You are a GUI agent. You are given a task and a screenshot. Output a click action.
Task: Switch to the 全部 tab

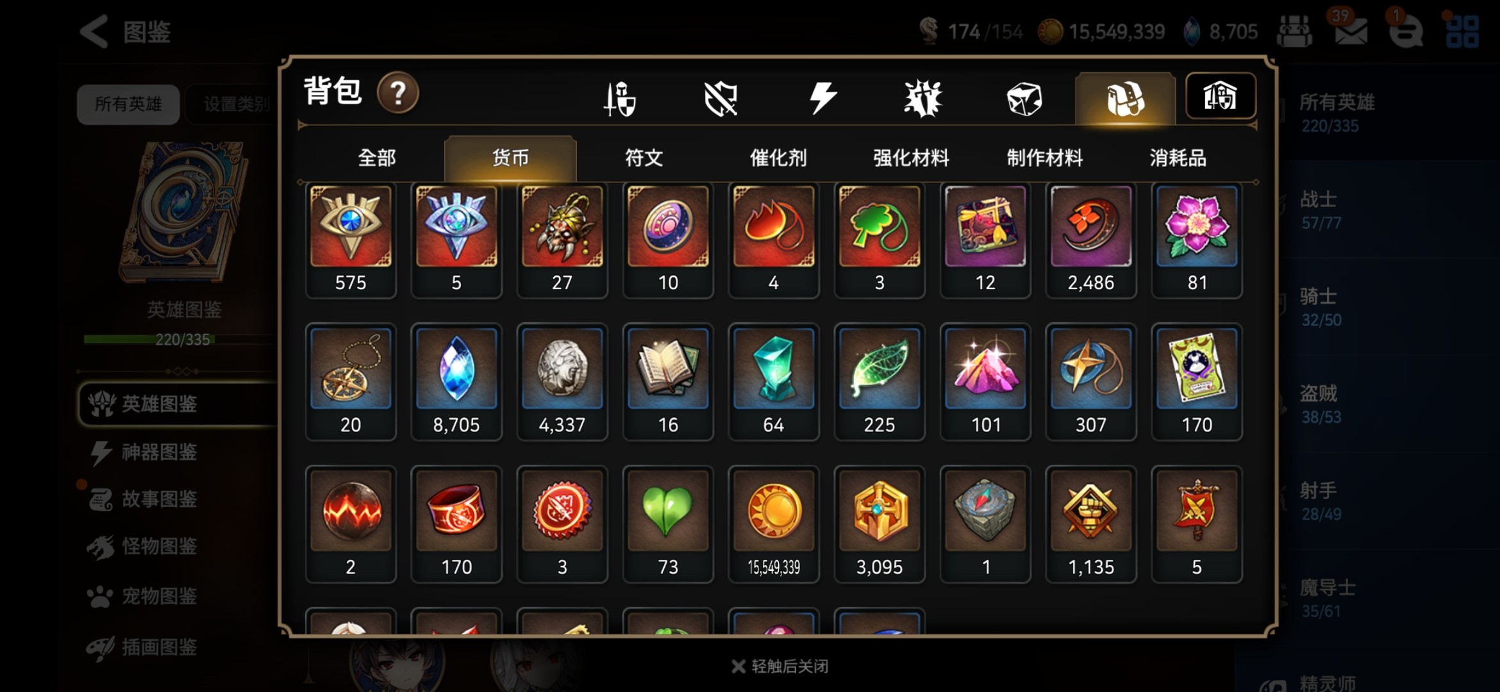(377, 158)
